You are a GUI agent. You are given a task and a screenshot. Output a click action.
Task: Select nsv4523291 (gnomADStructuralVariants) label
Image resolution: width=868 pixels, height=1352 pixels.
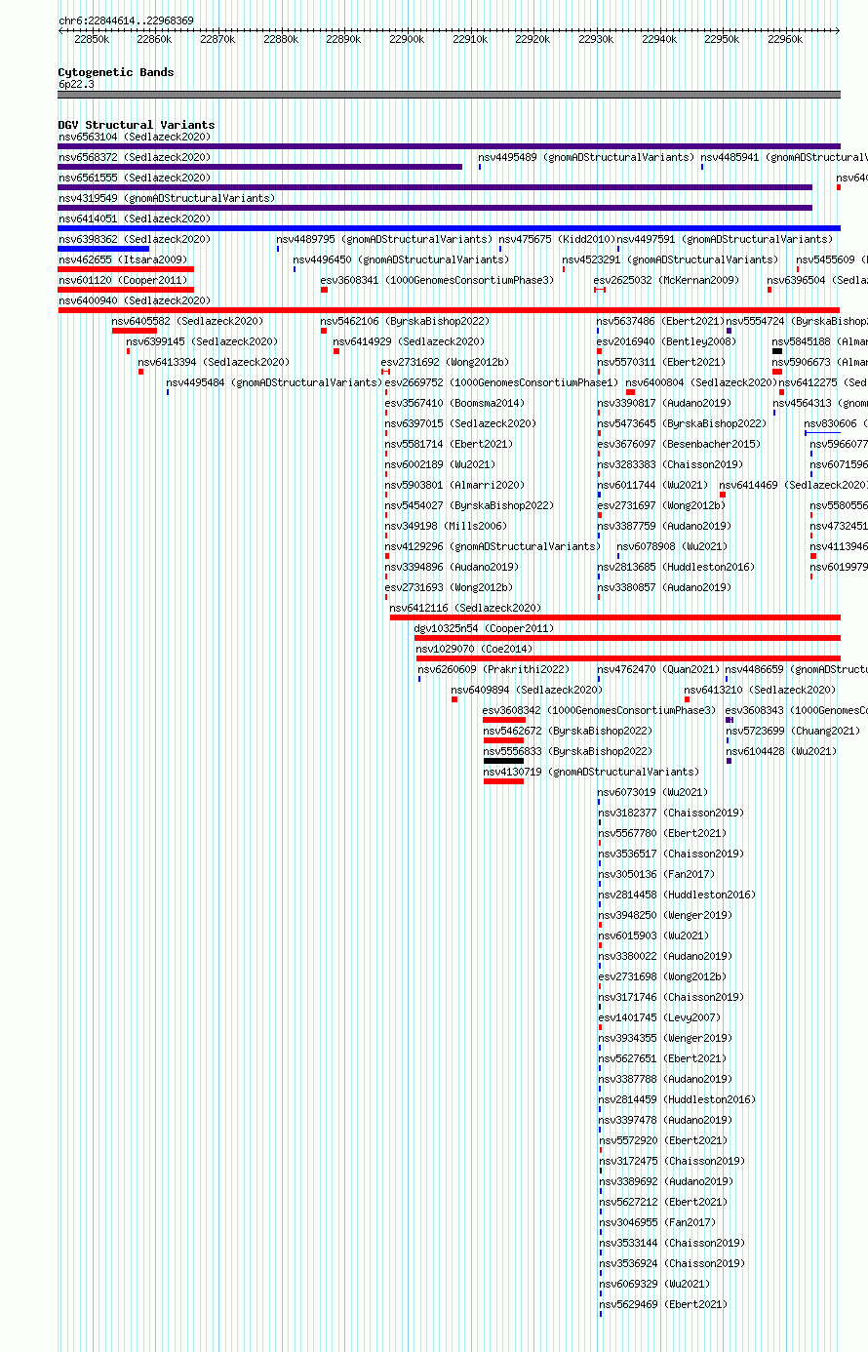point(670,259)
